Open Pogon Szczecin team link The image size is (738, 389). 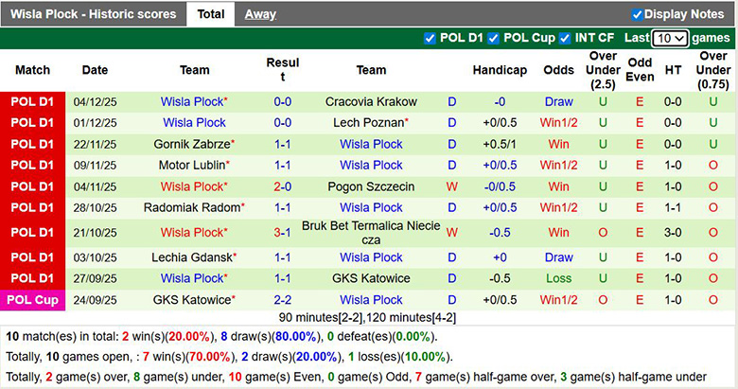tap(371, 186)
